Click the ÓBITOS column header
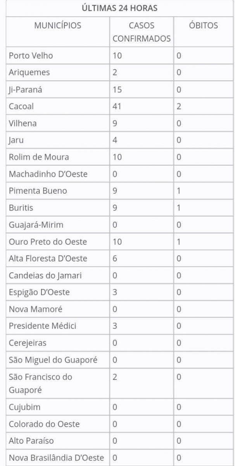 (x=204, y=26)
